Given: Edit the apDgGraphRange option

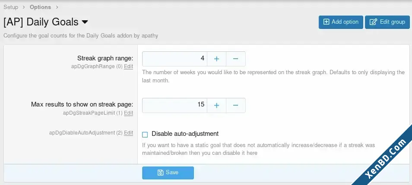Looking at the screenshot, I should click(x=129, y=66).
